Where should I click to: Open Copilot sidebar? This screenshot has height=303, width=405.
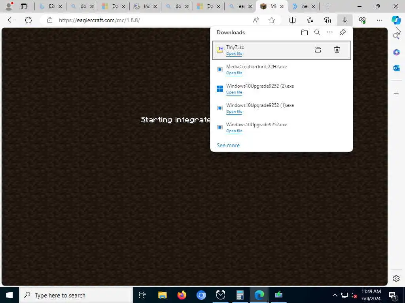pos(396,20)
